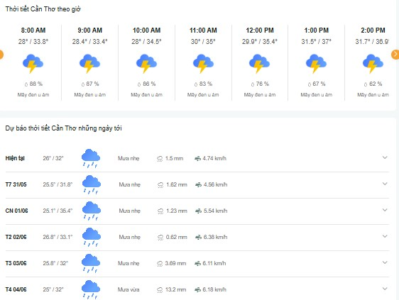This screenshot has height=300, width=399.
Task: Show previous hours with the orange left arrow
Action: [1, 55]
